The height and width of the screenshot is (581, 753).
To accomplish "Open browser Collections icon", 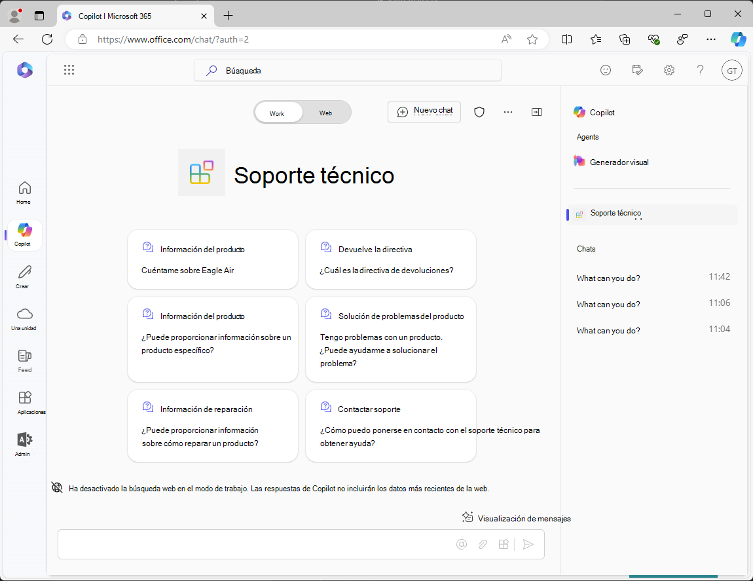I will tap(624, 39).
